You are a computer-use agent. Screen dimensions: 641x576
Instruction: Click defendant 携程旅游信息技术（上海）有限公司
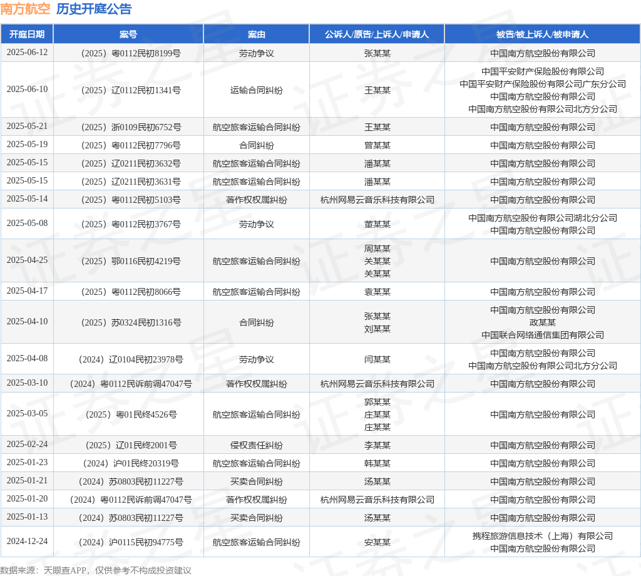(x=543, y=536)
